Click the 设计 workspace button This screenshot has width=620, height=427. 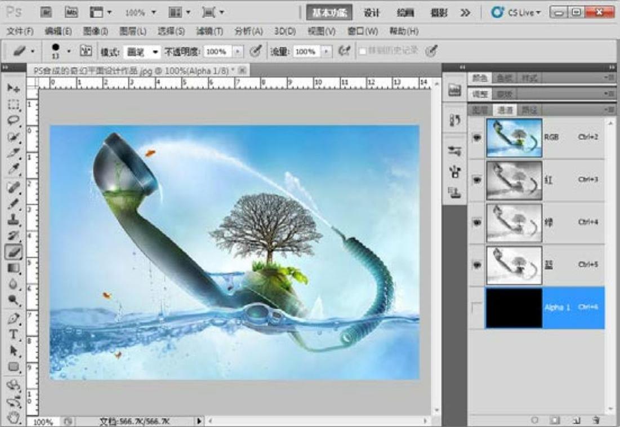pyautogui.click(x=371, y=12)
